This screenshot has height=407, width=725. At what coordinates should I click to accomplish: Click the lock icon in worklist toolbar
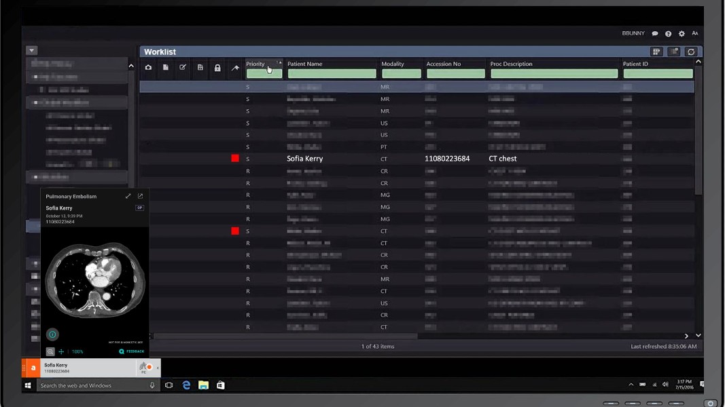(217, 68)
